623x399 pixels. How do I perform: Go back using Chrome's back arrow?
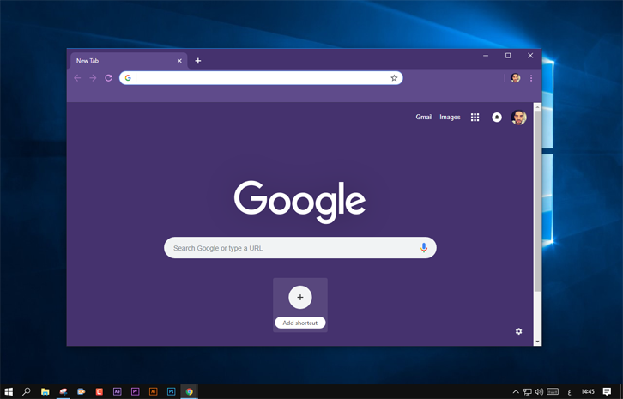[x=77, y=78]
